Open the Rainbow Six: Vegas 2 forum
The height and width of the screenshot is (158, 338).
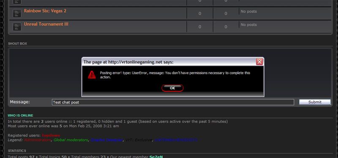45,11
